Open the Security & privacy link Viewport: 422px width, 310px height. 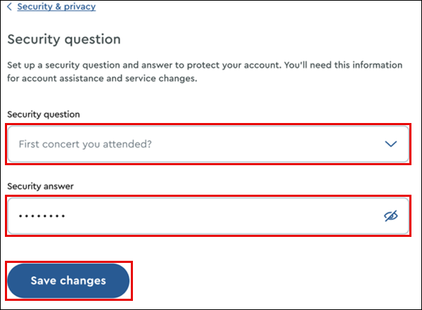[x=56, y=7]
